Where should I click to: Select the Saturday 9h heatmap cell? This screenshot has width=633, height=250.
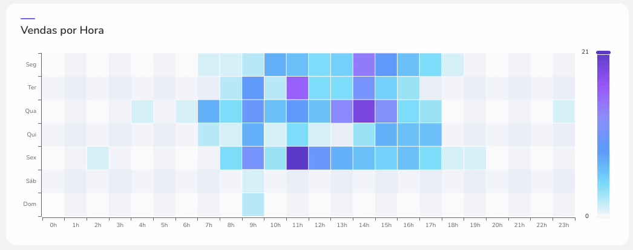point(253,181)
